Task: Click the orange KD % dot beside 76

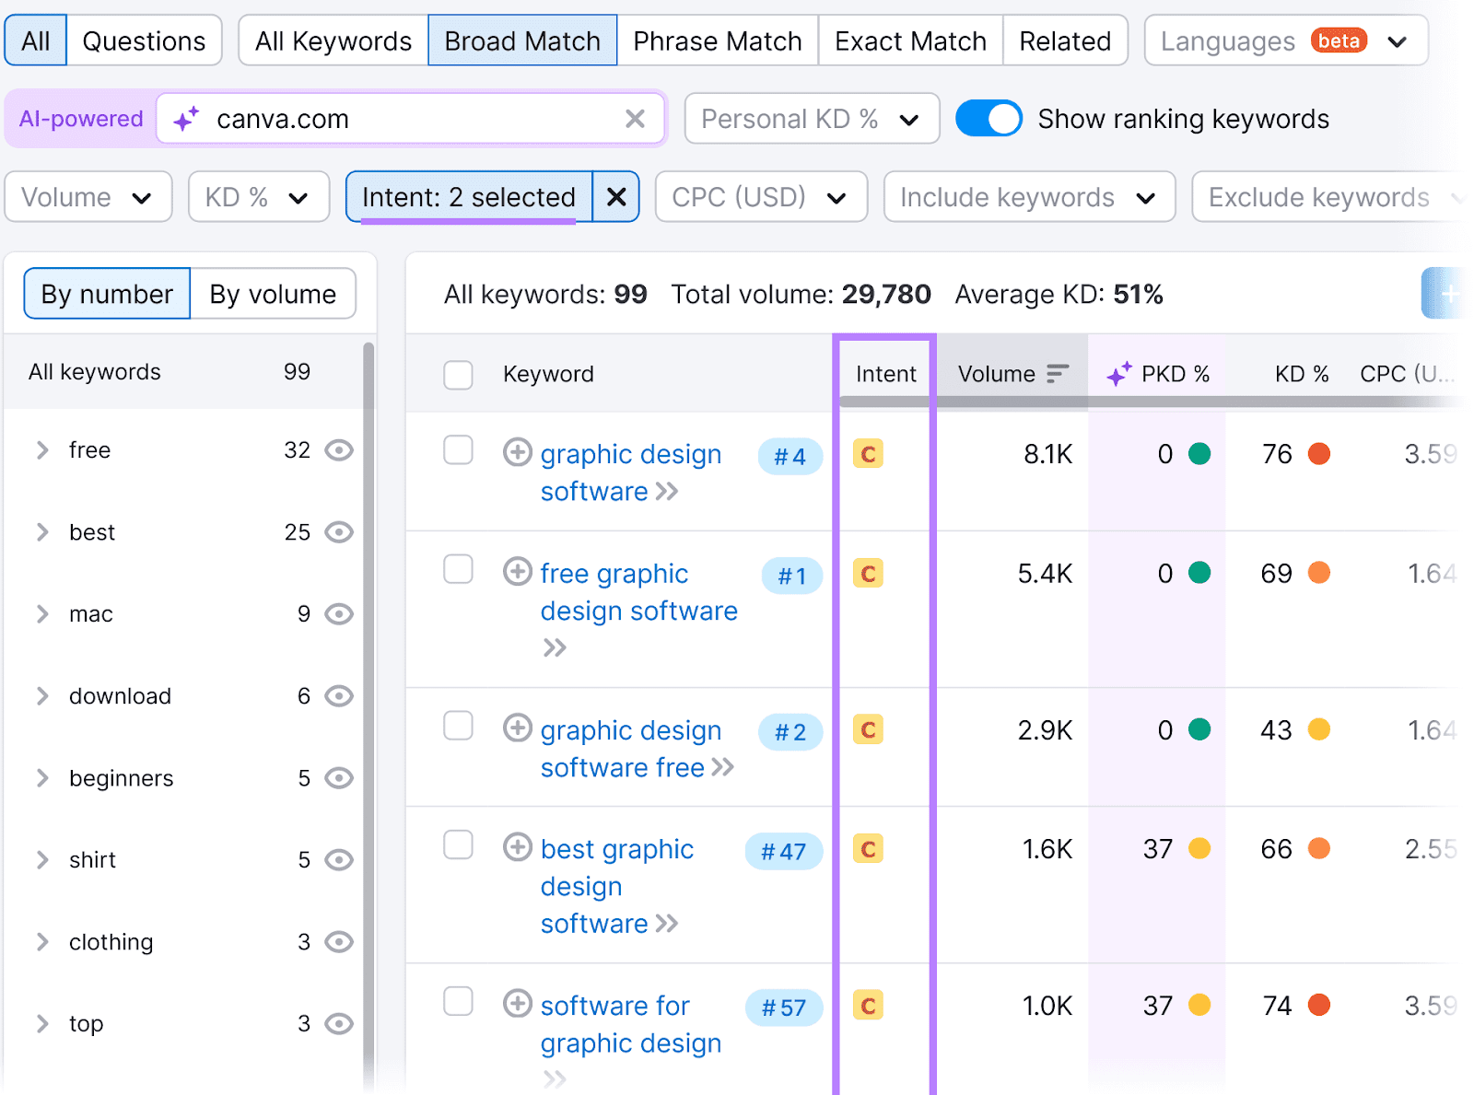Action: [1321, 453]
